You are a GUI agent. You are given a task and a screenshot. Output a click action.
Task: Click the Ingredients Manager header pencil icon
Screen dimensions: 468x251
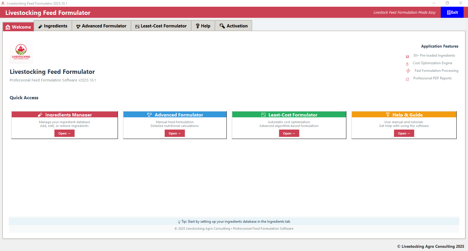coord(40,115)
